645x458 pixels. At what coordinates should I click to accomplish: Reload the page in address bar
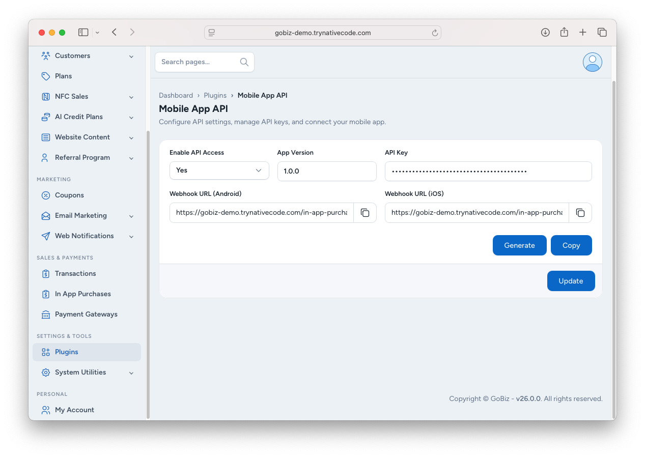(435, 33)
